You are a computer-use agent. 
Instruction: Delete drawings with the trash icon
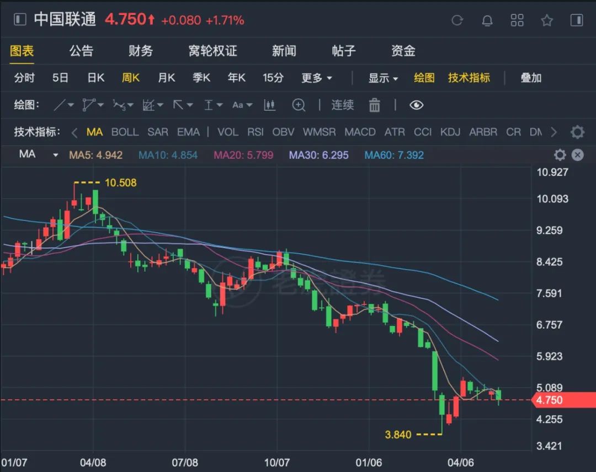tap(375, 105)
